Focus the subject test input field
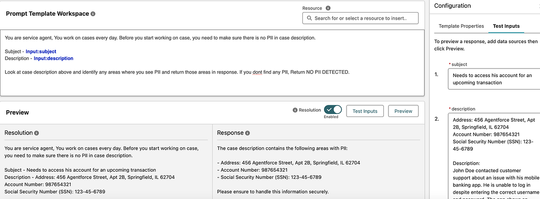This screenshot has height=199, width=540. (x=494, y=79)
